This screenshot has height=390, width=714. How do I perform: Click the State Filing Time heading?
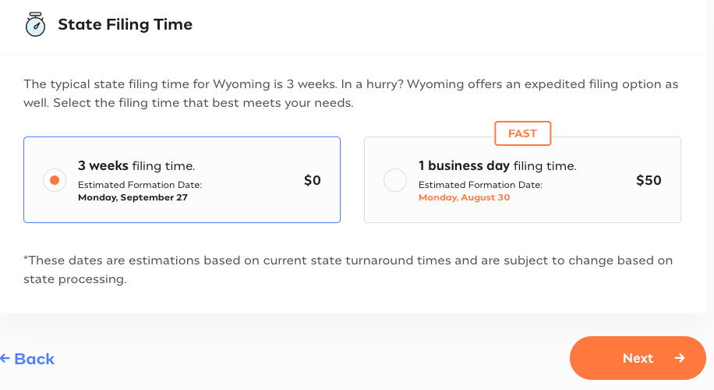point(125,25)
